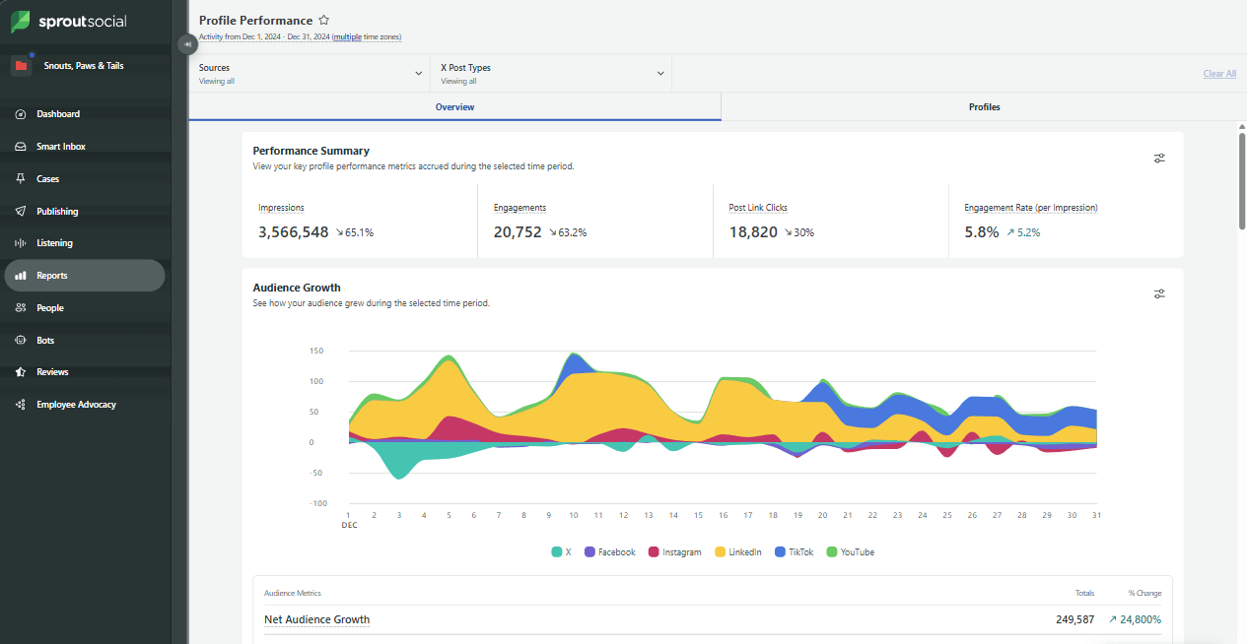Click the People icon in the sidebar
The height and width of the screenshot is (644, 1247).
pos(22,307)
